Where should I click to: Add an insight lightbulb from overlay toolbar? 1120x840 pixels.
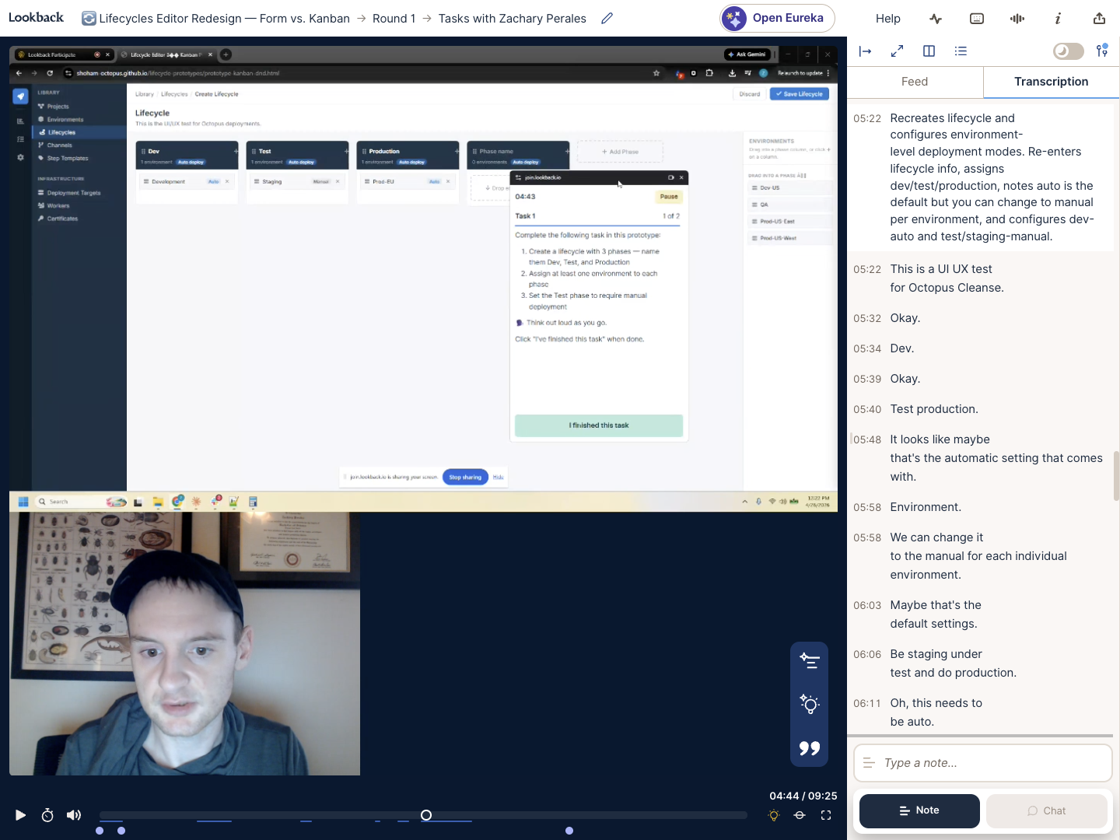[809, 705]
